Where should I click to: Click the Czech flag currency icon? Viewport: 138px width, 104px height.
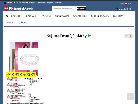126,4
